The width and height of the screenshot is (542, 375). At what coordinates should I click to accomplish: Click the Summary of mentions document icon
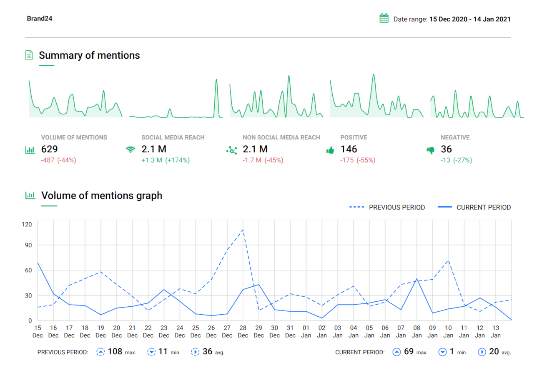[x=29, y=55]
